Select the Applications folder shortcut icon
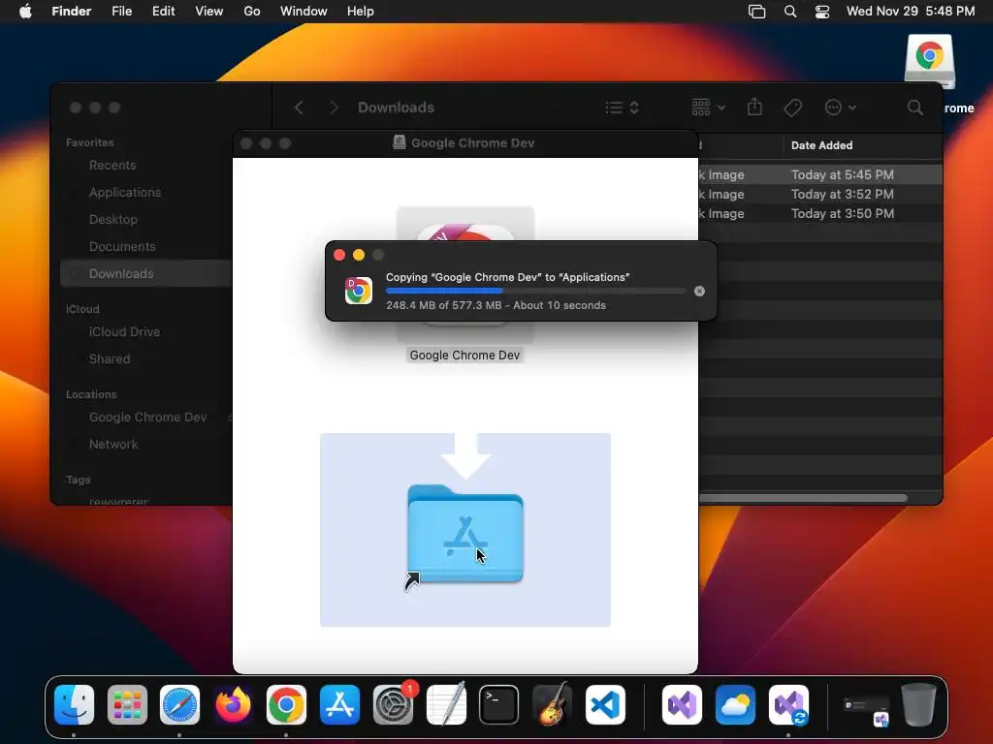993x744 pixels. [x=465, y=534]
